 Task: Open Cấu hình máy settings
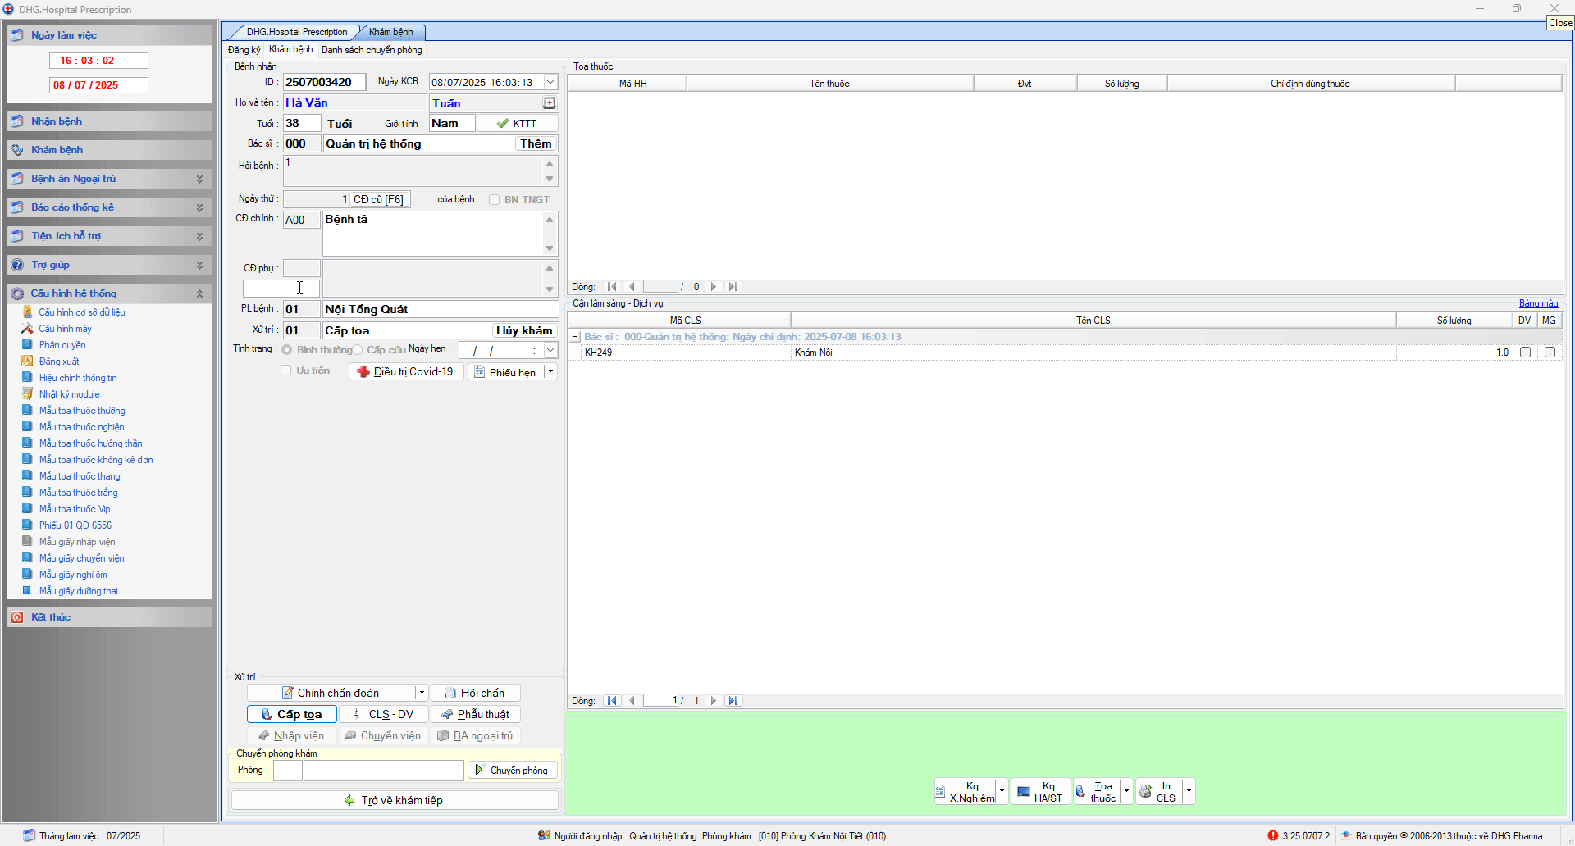(x=65, y=329)
